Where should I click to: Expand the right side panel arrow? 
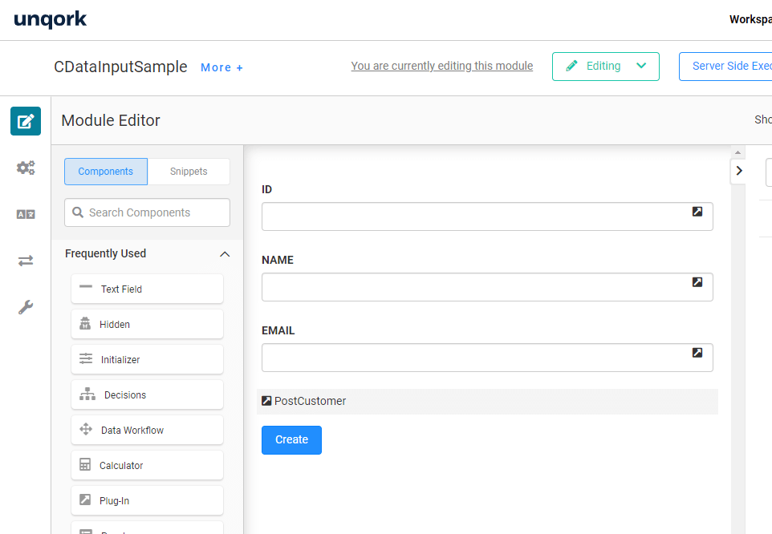(739, 171)
